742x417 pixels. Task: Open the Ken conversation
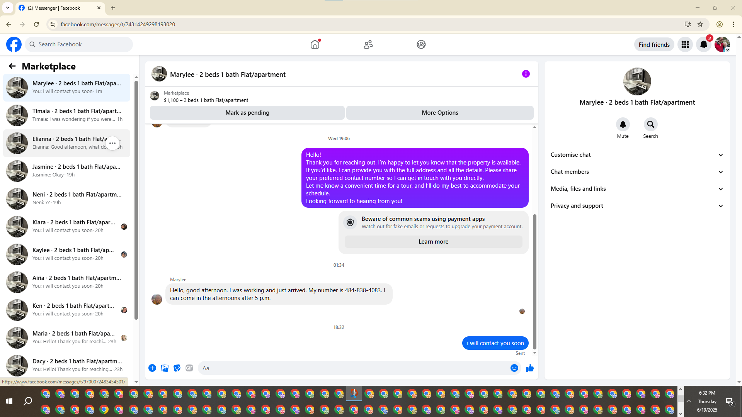[66, 310]
